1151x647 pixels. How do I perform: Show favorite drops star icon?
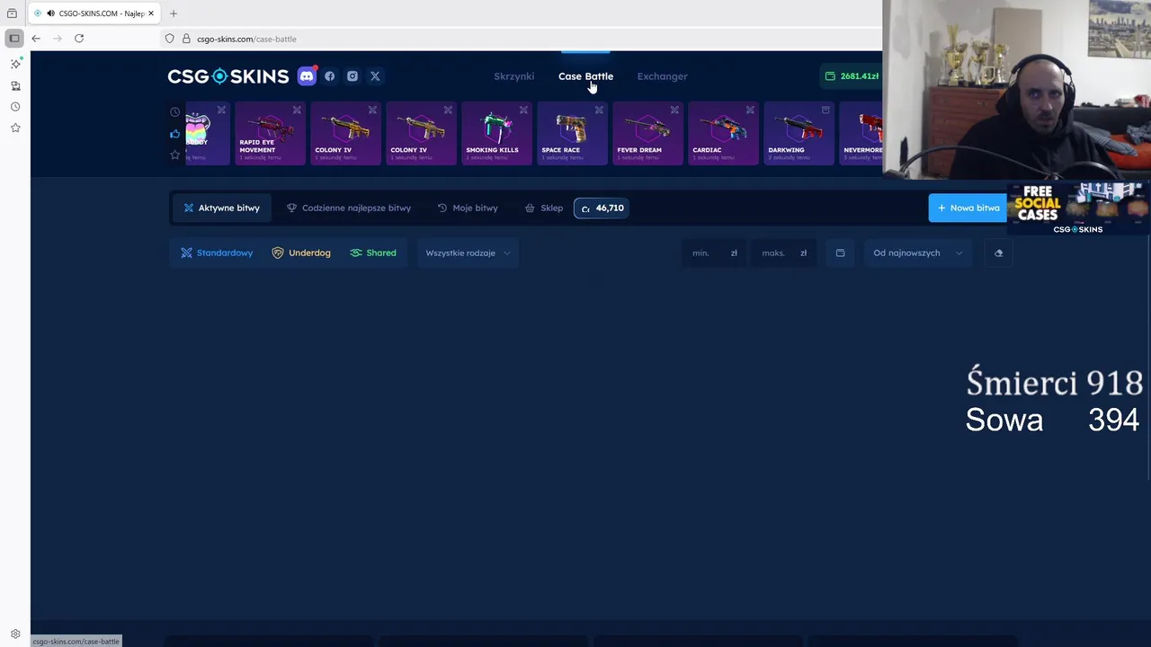click(x=174, y=155)
